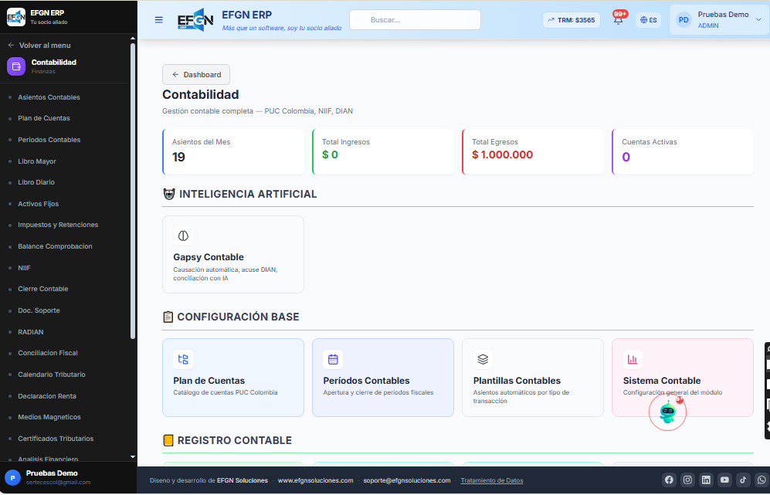Open www.efgnsoluciones.com link
Viewport: 770px width, 495px height.
tap(315, 481)
